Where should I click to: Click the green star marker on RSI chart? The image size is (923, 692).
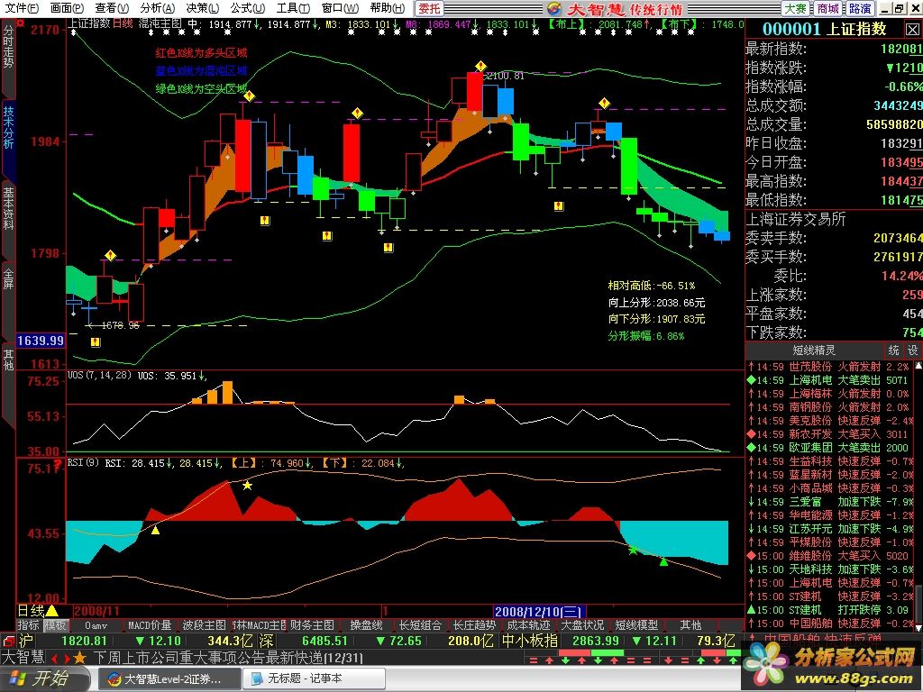(633, 551)
